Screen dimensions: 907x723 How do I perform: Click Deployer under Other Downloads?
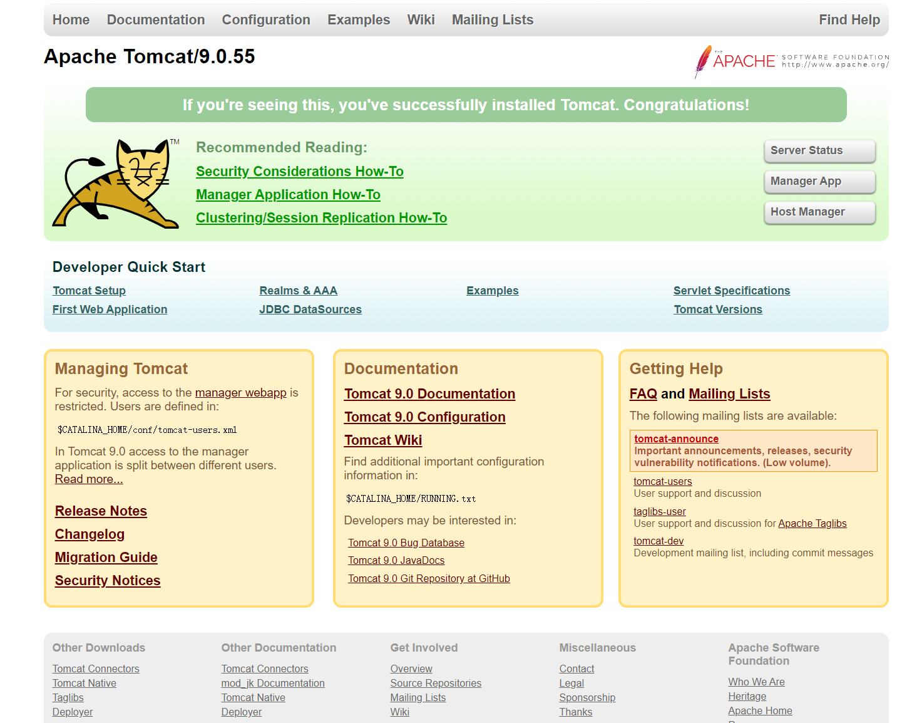tap(73, 712)
